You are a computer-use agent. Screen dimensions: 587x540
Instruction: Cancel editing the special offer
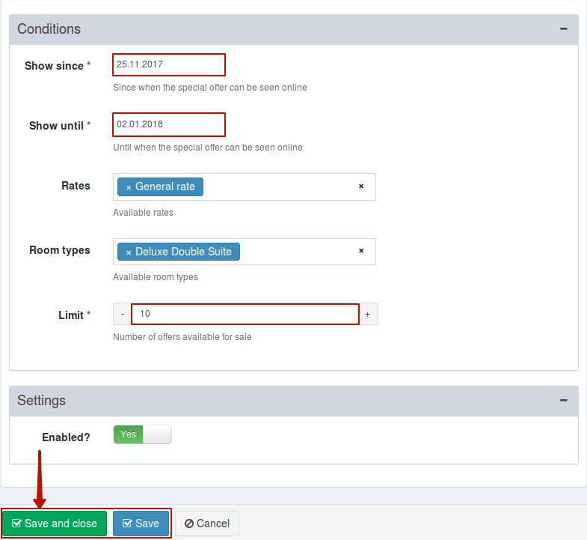pyautogui.click(x=207, y=524)
